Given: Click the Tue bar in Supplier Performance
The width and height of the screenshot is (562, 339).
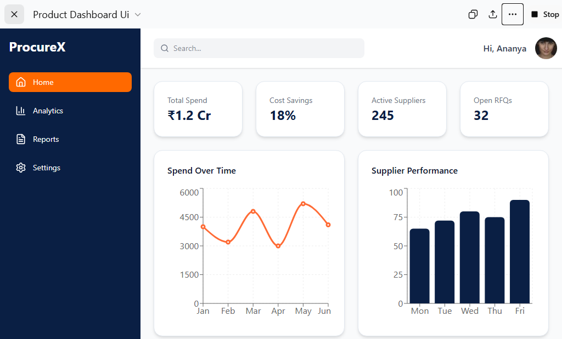Looking at the screenshot, I should tap(445, 262).
